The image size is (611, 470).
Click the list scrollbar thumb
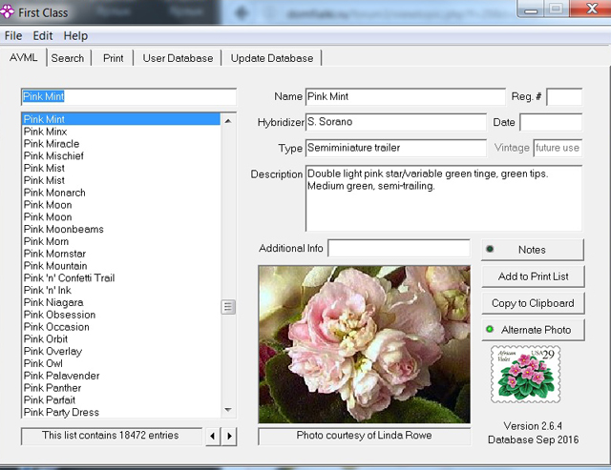point(228,307)
